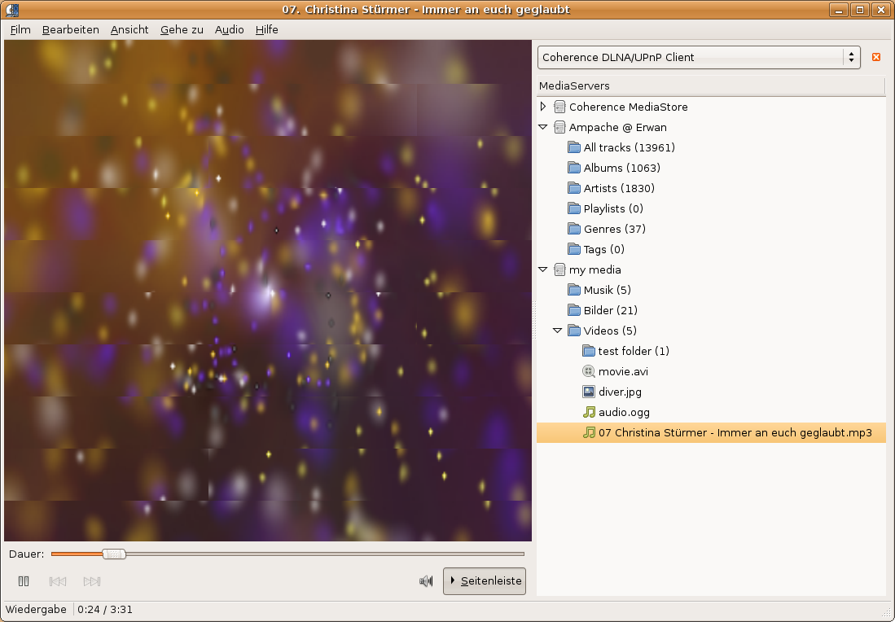Select Genres (37)
This screenshot has width=895, height=622.
(614, 229)
